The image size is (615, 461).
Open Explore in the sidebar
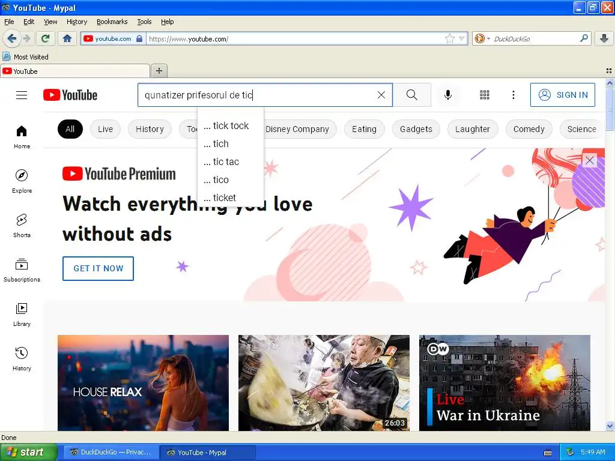point(22,181)
